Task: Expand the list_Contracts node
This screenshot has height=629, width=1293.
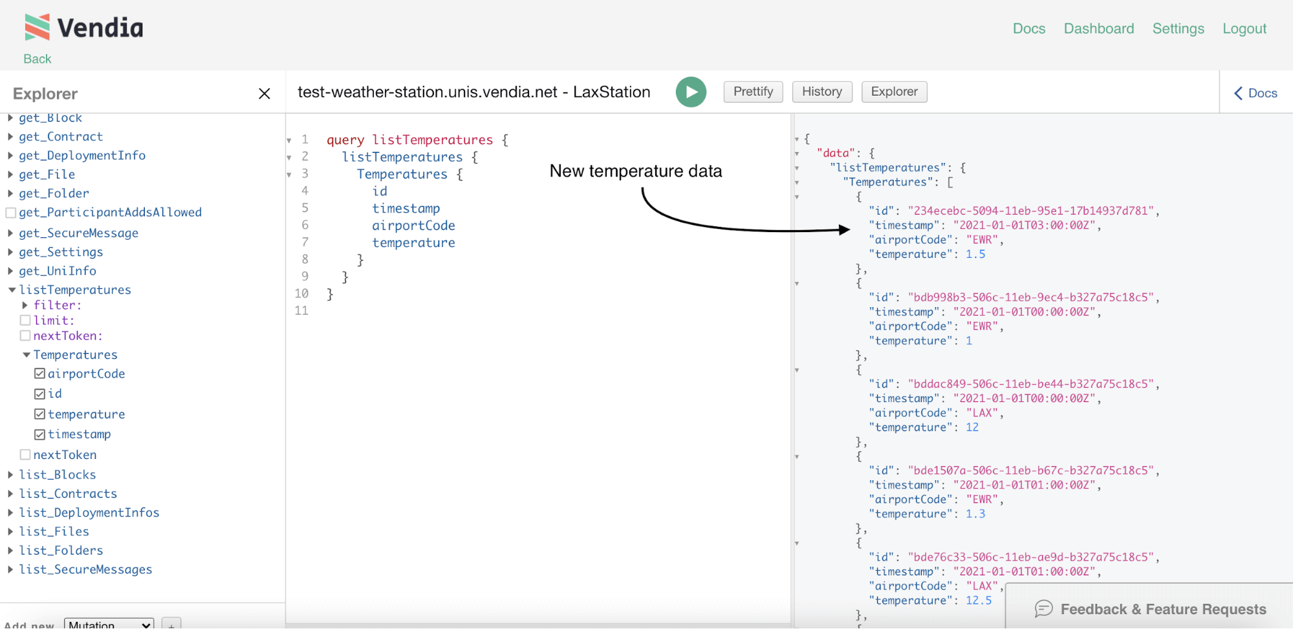Action: click(10, 493)
